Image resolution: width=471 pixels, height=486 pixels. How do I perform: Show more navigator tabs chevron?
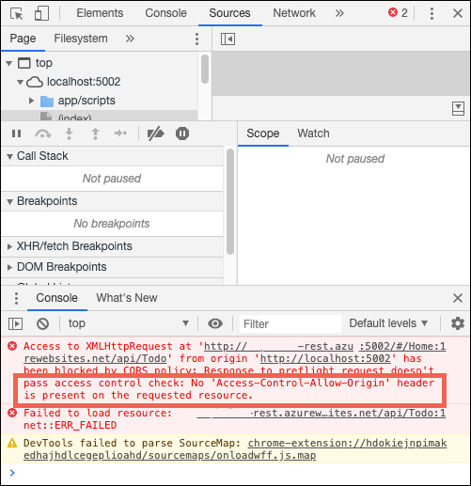[130, 39]
